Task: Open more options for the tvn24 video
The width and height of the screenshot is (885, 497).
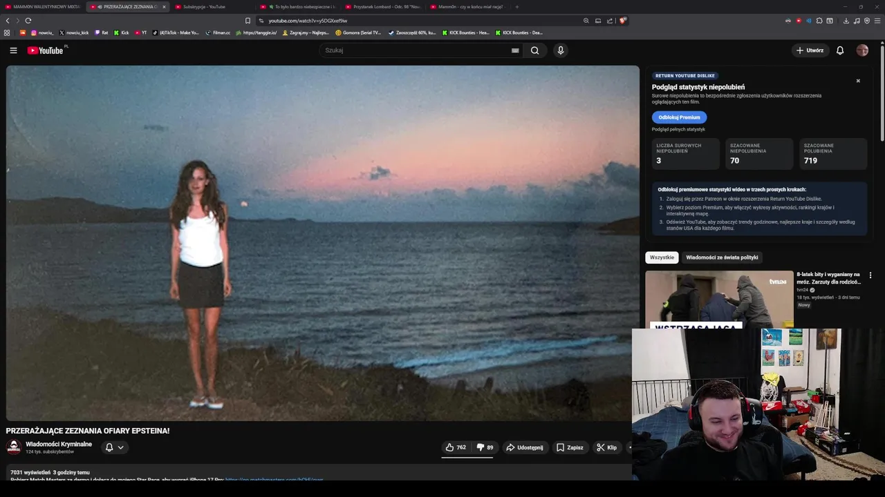Action: 870,275
